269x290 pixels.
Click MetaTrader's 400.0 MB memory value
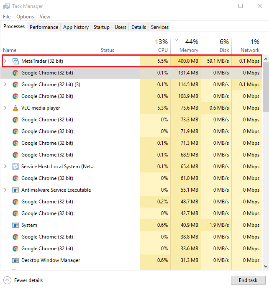click(188, 61)
